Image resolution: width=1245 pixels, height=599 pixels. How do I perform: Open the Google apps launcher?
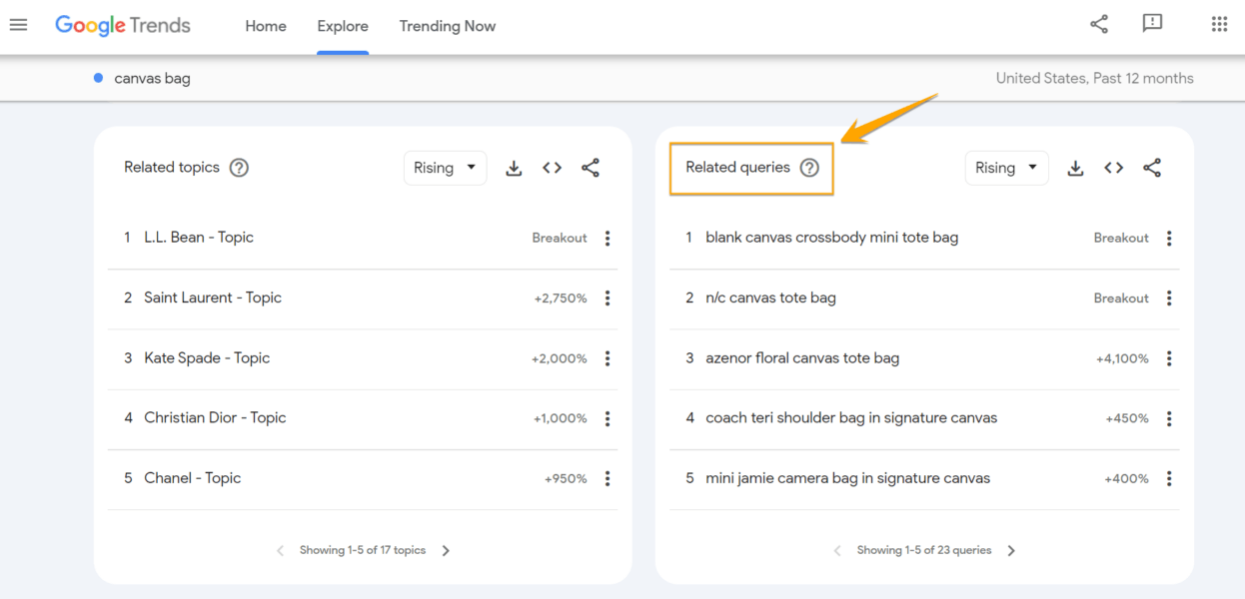[x=1217, y=22]
